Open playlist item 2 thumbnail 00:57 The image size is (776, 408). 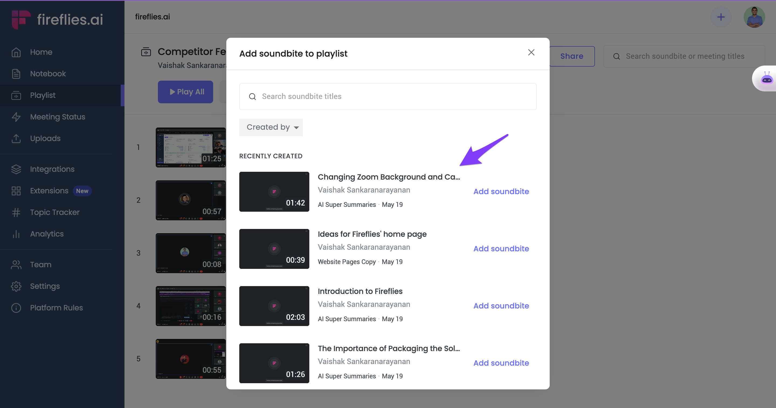point(191,200)
